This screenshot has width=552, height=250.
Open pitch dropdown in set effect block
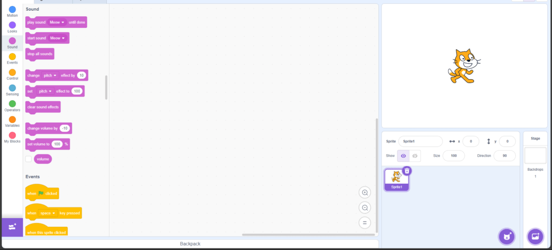[45, 91]
